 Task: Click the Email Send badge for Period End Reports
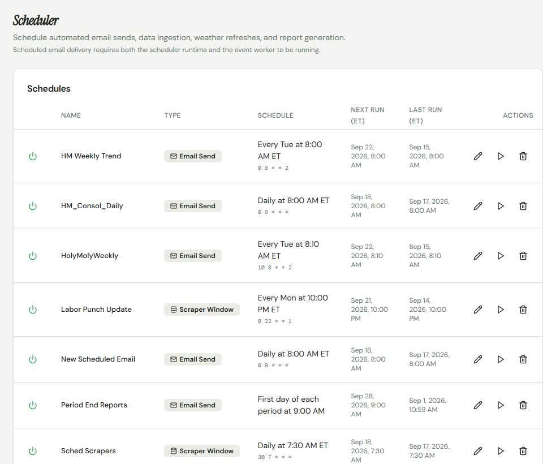[193, 405]
